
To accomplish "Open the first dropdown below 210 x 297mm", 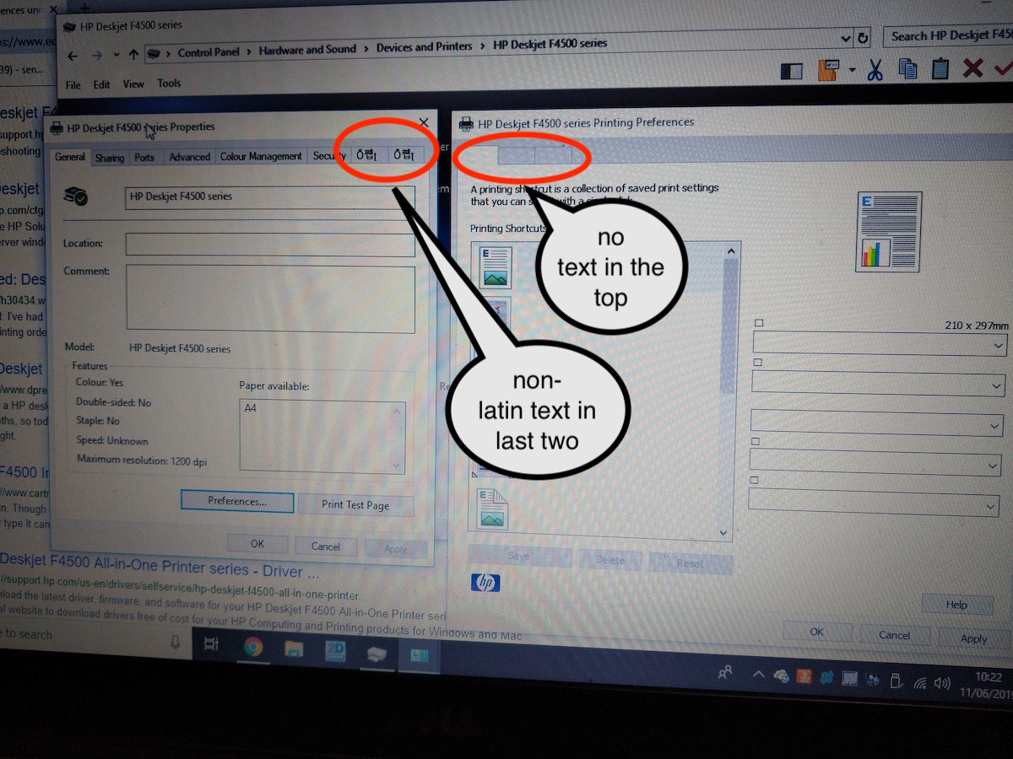I will click(880, 344).
